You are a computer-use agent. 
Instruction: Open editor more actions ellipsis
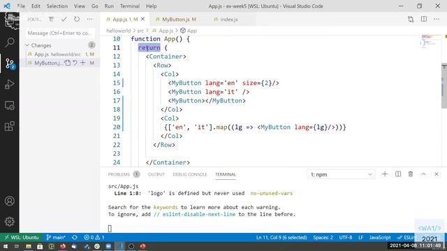[437, 20]
